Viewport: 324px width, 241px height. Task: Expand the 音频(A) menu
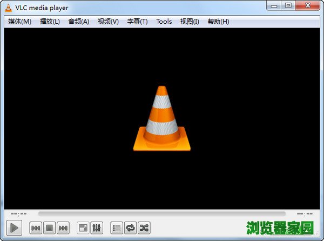tap(79, 22)
